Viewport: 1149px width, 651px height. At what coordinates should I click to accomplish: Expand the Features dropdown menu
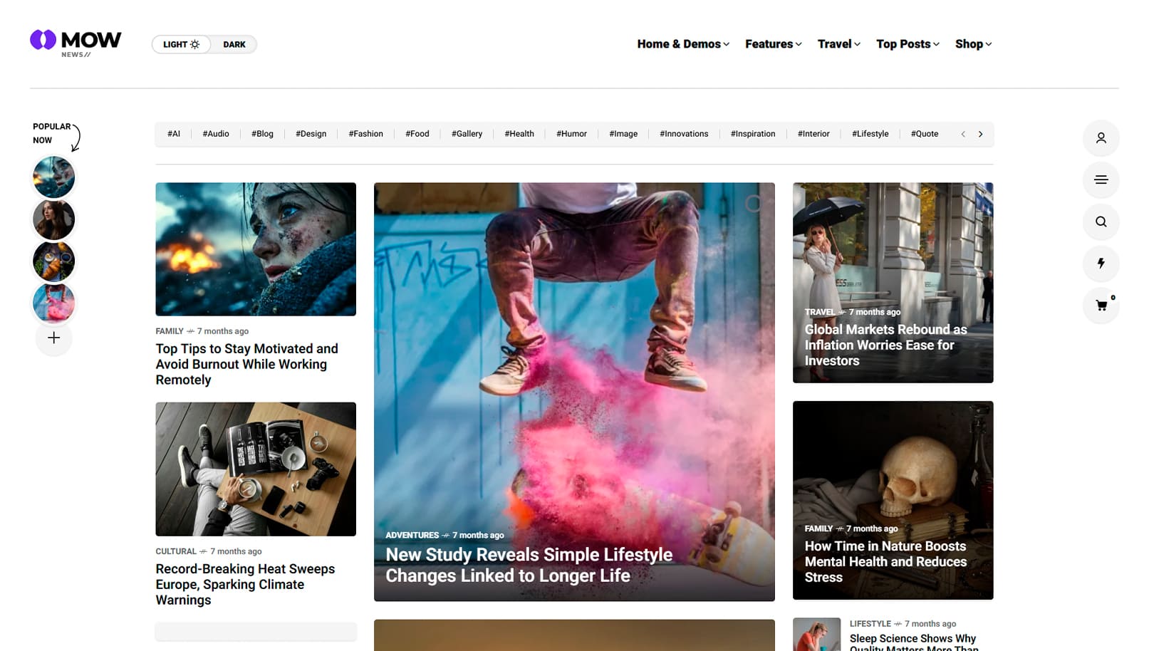(x=773, y=44)
